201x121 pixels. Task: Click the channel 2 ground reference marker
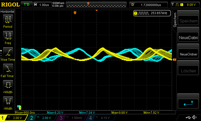tap(19, 106)
